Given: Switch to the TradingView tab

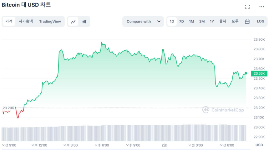Looking at the screenshot, I should point(50,22).
